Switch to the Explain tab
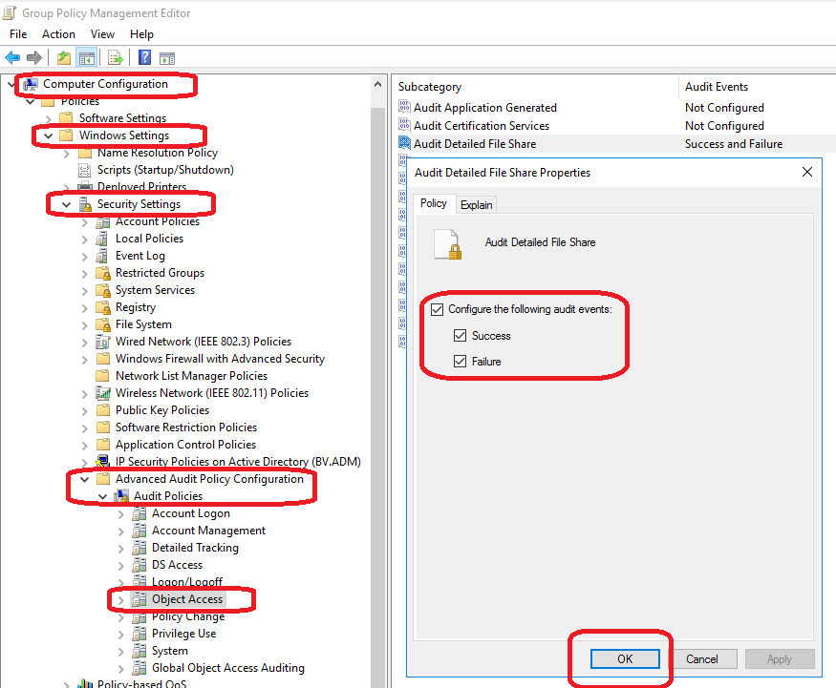 tap(476, 204)
